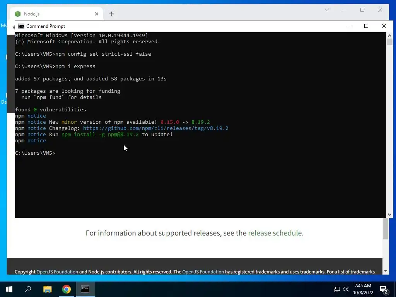Switch to Chrome in the taskbar
This screenshot has width=396, height=297.
[x=67, y=289]
